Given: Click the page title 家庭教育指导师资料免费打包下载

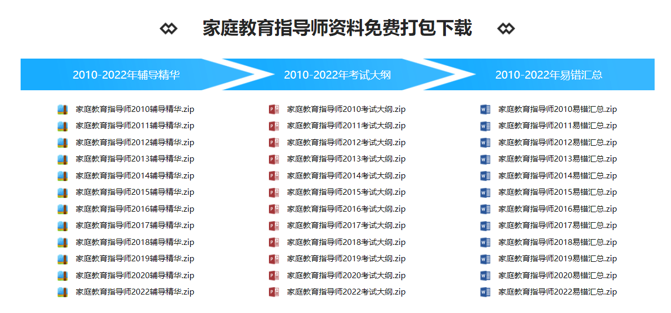Looking at the screenshot, I should pyautogui.click(x=337, y=29).
